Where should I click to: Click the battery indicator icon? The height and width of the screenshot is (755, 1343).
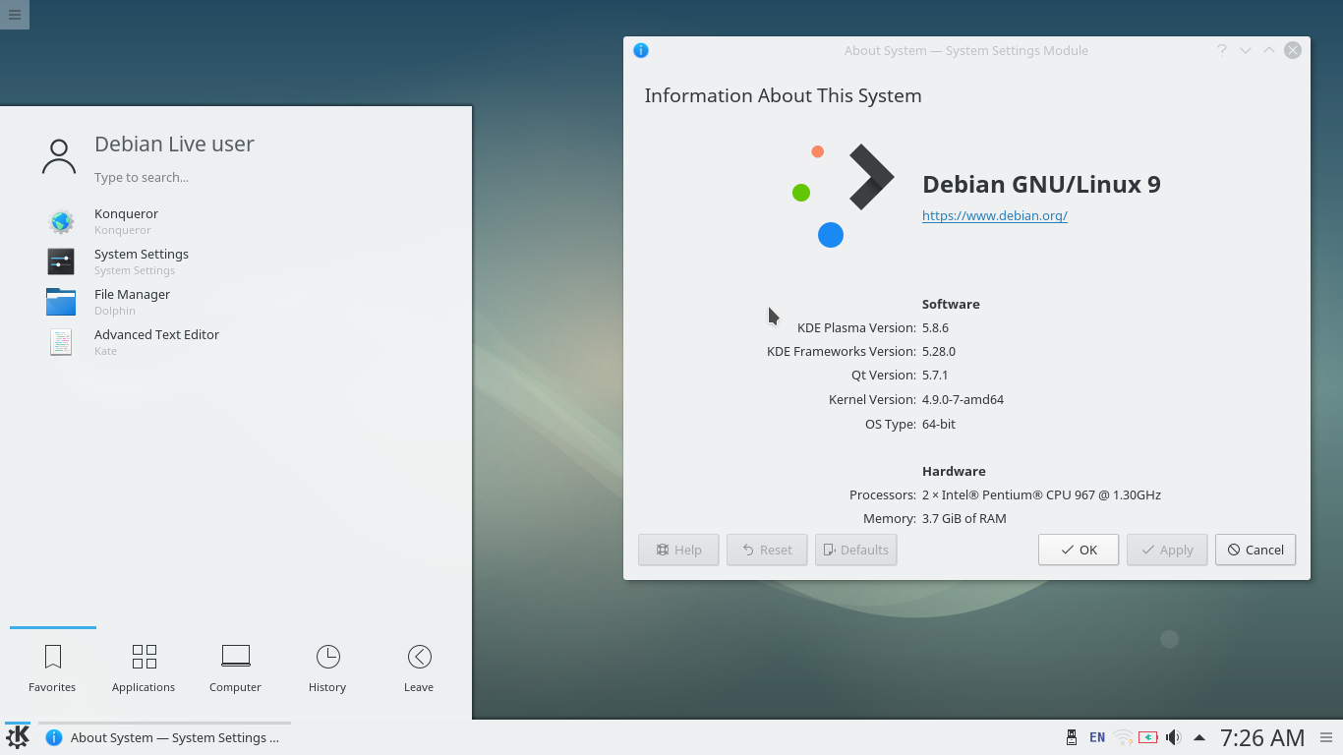point(1148,736)
